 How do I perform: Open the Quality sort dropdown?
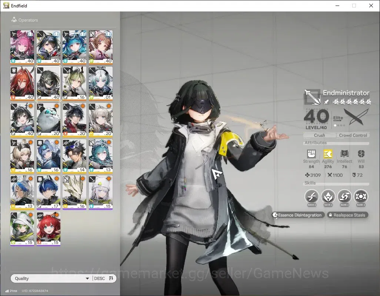pyautogui.click(x=51, y=278)
